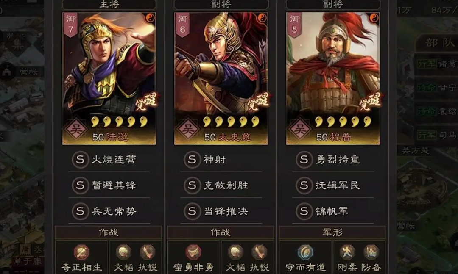Select the 蛮勇非勇 tactic icon
Screen dimensions: 458x274
(x=193, y=252)
